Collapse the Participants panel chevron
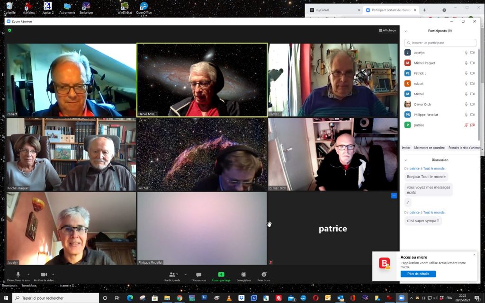The width and height of the screenshot is (485, 303). point(405,31)
